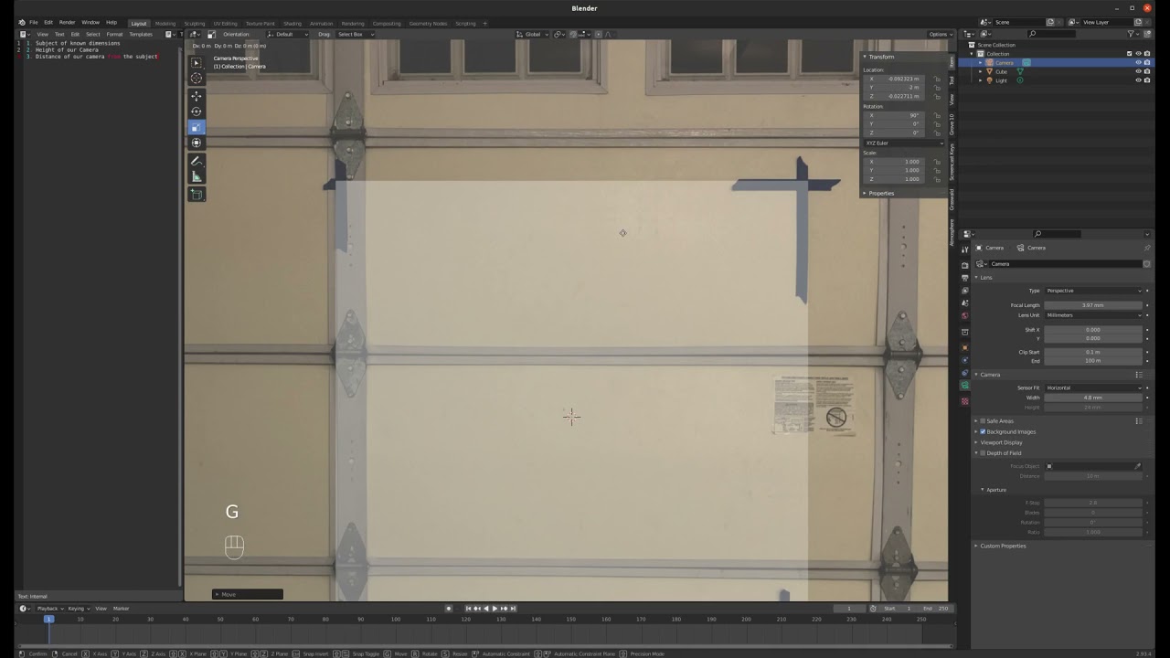Select the Measure tool
Screen dimensions: 1170x658
(197, 176)
